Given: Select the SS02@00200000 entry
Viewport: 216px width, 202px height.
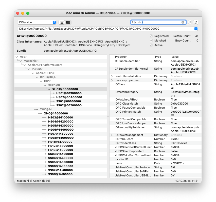Looking at the screenshot, I should [x=69, y=105].
